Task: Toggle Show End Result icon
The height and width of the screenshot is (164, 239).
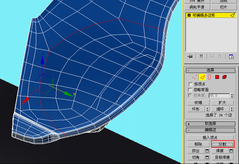Action: click(x=201, y=57)
